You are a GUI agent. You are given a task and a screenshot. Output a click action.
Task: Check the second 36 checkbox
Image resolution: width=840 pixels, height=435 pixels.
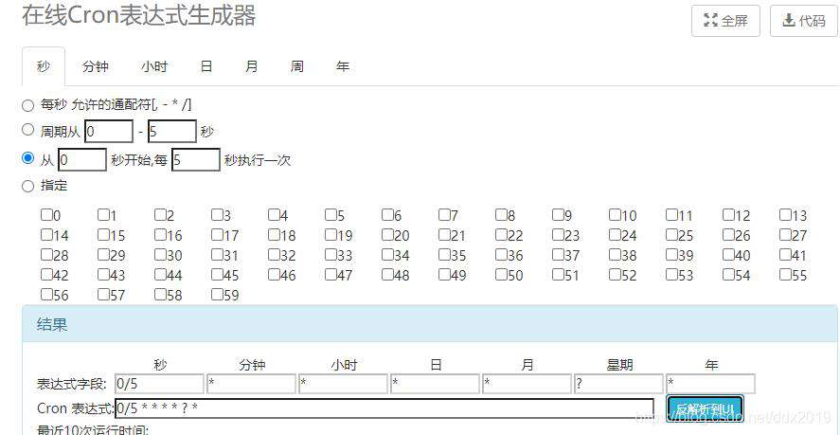pos(501,255)
